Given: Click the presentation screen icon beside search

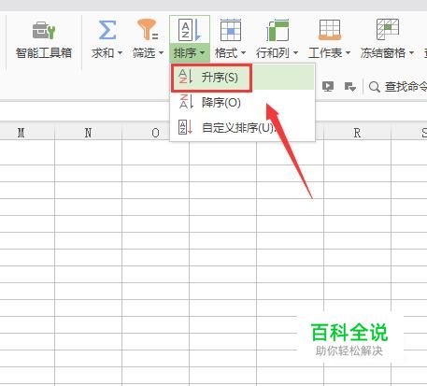Looking at the screenshot, I should pyautogui.click(x=328, y=86).
